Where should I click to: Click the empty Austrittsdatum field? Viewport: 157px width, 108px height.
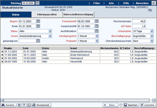click(86, 31)
